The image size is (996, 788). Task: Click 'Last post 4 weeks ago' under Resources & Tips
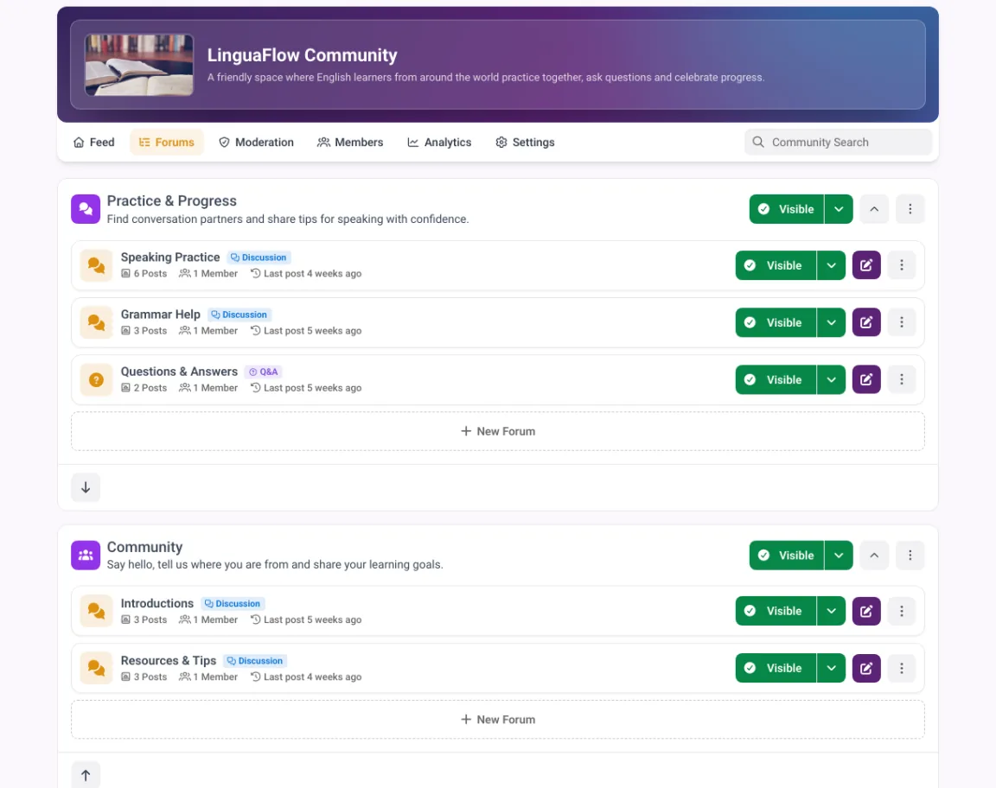(x=306, y=677)
